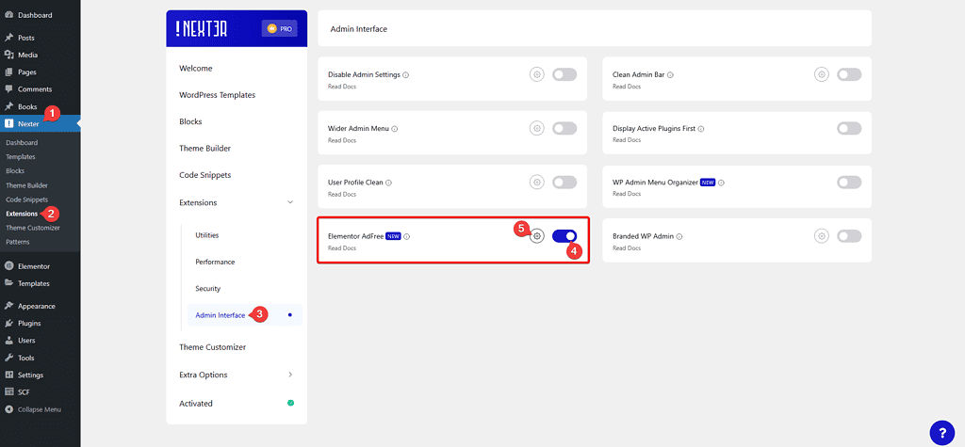Open Read Docs link for Wider Admin Menu
This screenshot has height=447, width=965.
pos(341,141)
